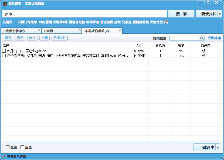Click the server connected link icon
The width and height of the screenshot is (224, 160).
click(4, 156)
